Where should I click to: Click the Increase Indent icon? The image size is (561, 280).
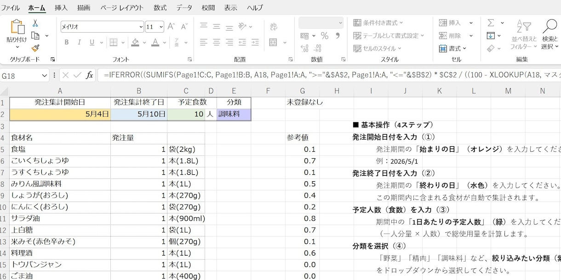255,42
